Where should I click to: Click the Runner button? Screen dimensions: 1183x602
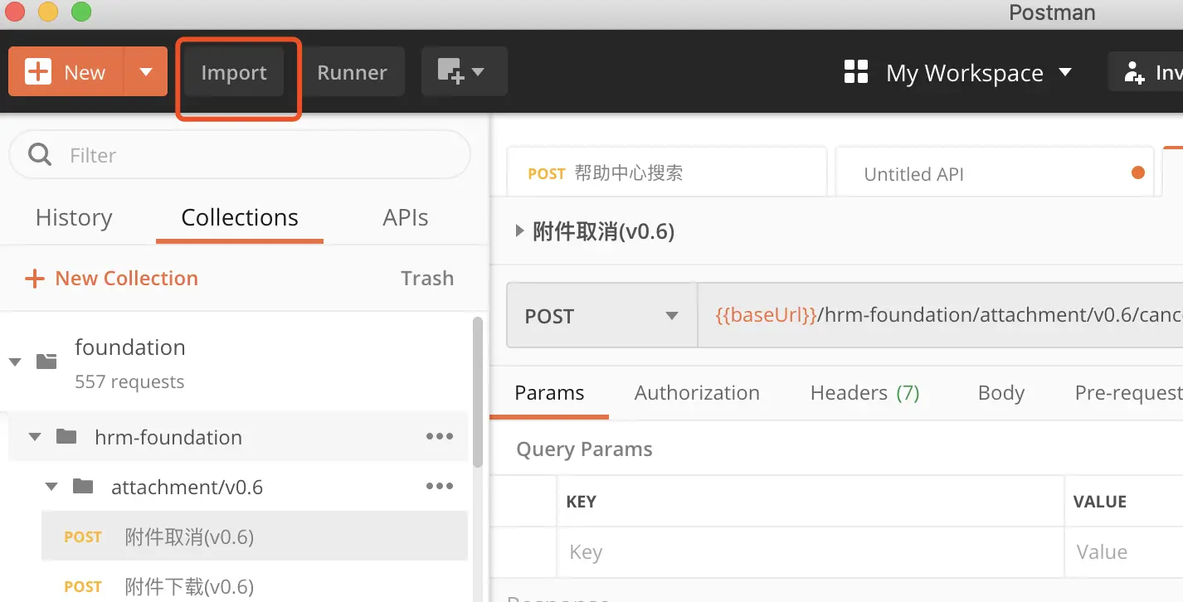[353, 71]
